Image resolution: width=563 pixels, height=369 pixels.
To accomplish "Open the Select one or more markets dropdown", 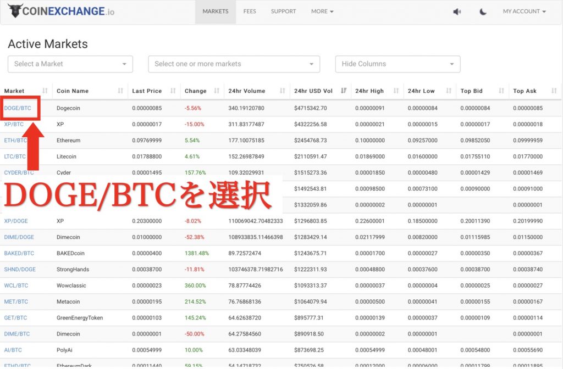I will [234, 64].
